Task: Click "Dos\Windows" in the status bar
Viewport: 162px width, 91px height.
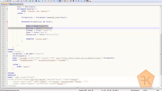Action: [x=135, y=90]
